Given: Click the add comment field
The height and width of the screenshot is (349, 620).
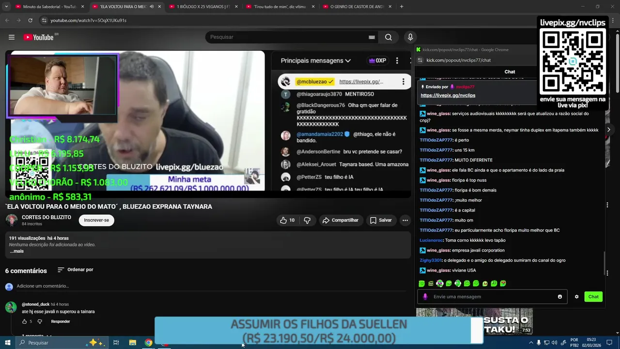Looking at the screenshot, I should click(211, 286).
